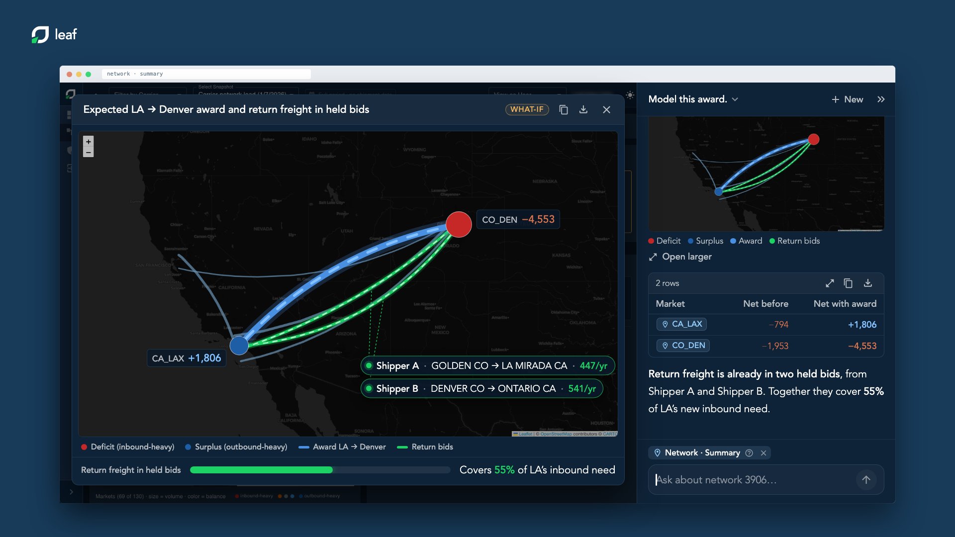
Task: Expand the 2 rows table
Action: [x=830, y=283]
